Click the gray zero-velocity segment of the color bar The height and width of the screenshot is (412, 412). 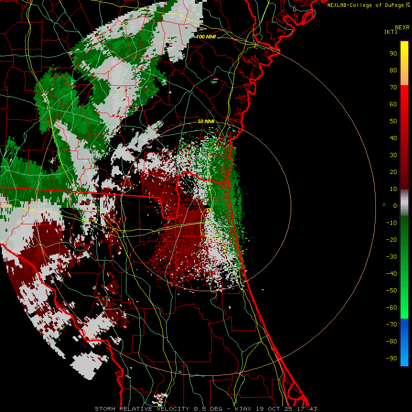click(x=404, y=203)
